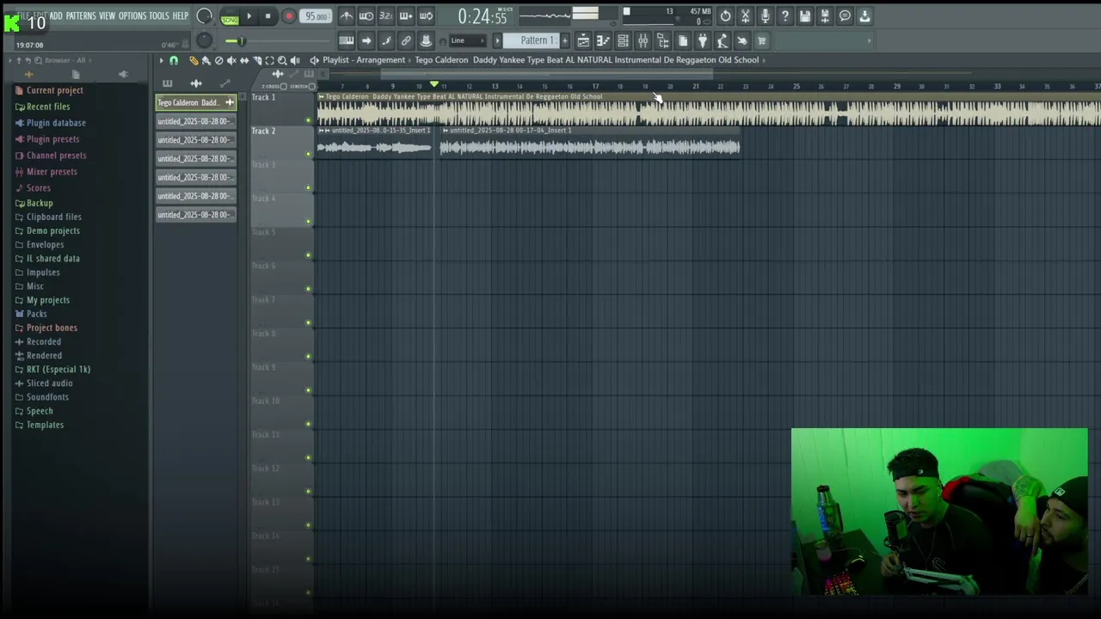Image resolution: width=1101 pixels, height=619 pixels.
Task: Toggle overdub blend recording icon
Action: click(405, 15)
